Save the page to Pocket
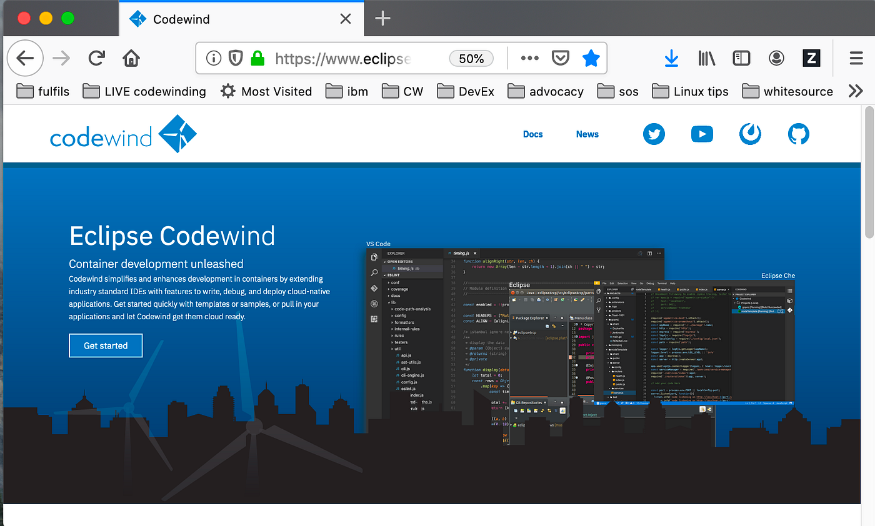This screenshot has width=875, height=526. coord(560,57)
